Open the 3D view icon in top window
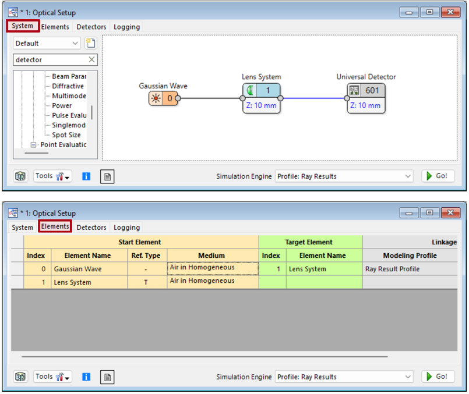469x394 pixels. pyautogui.click(x=20, y=176)
